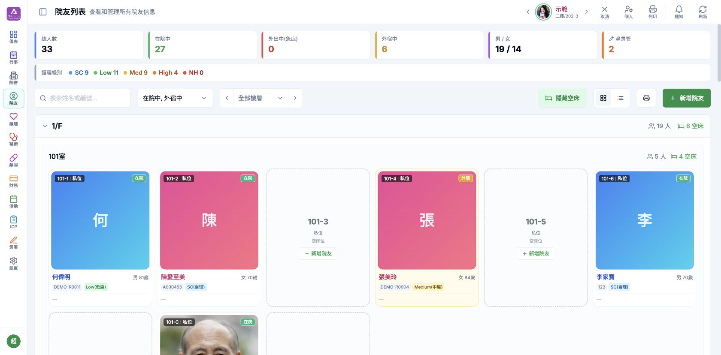Open the 在院中, 外宿中 status dropdown
The width and height of the screenshot is (721, 355).
click(x=175, y=98)
